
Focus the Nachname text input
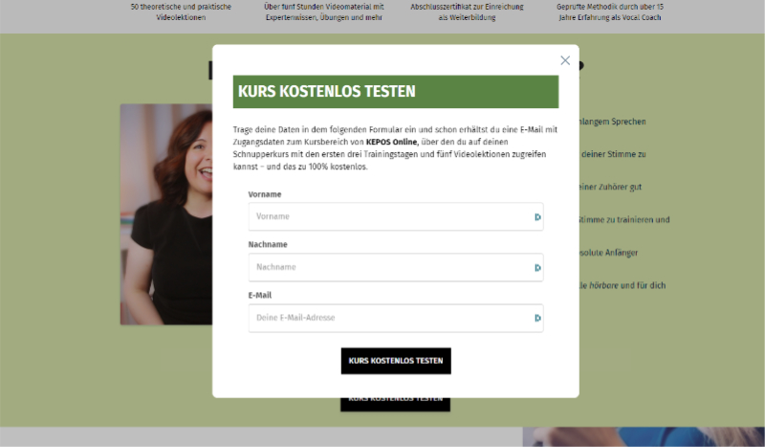tap(387, 268)
